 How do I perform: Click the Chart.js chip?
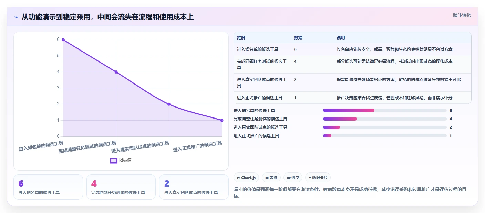coord(246,178)
